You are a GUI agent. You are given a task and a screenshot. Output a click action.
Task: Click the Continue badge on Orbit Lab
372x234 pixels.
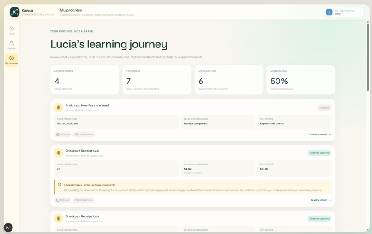(x=324, y=108)
